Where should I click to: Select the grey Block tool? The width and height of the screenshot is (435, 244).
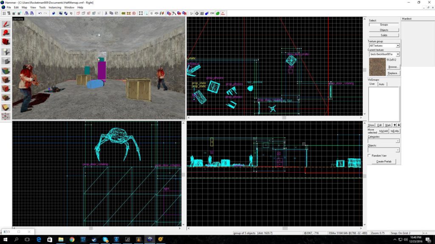[x=6, y=61]
